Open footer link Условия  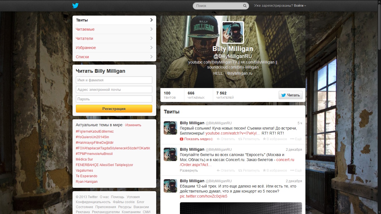(133, 197)
